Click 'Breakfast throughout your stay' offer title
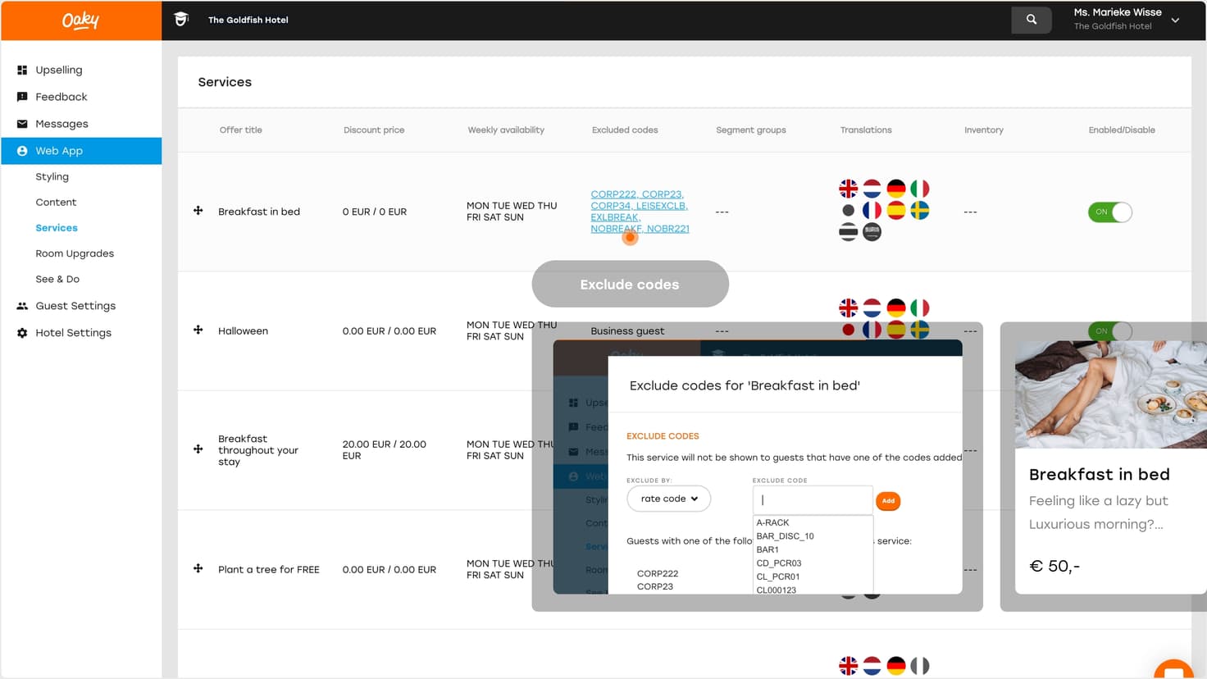Image resolution: width=1207 pixels, height=679 pixels. [x=258, y=450]
